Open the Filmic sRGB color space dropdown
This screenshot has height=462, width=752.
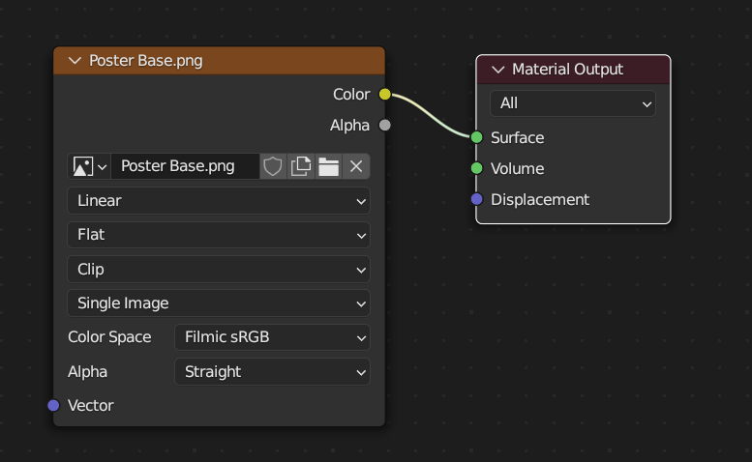[x=272, y=337]
